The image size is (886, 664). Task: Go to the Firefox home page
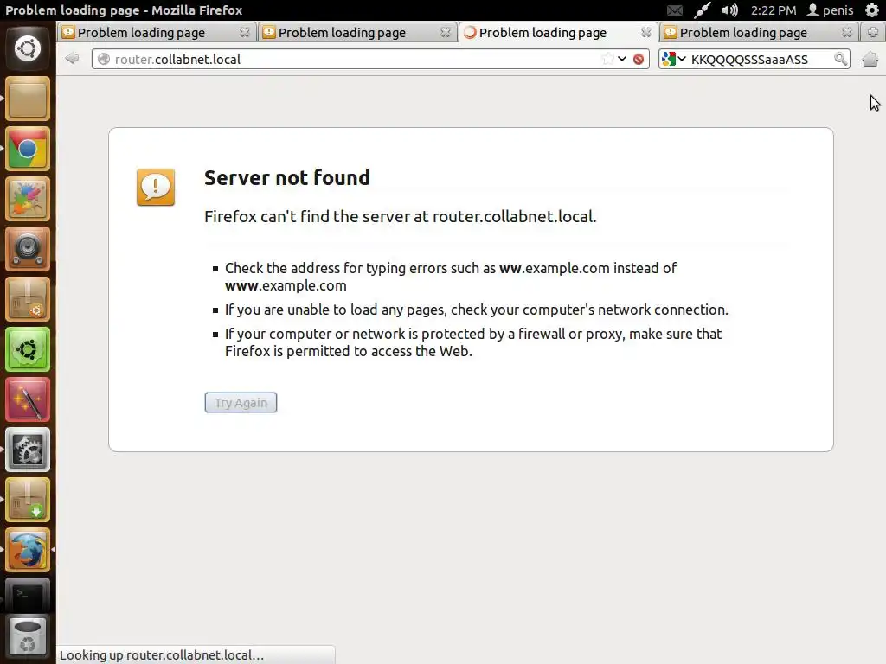[x=870, y=59]
